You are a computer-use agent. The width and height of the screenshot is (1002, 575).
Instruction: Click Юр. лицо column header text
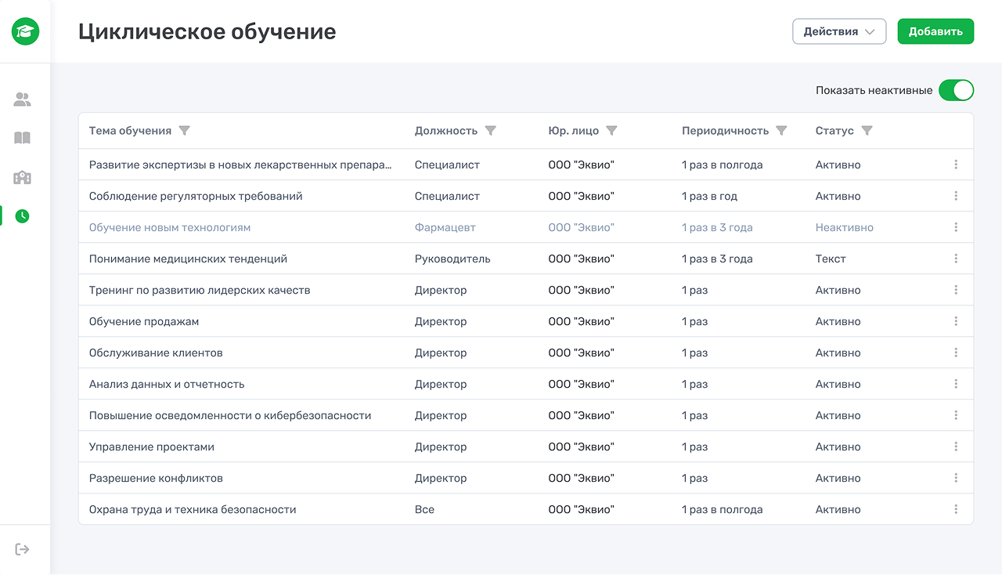tap(574, 131)
